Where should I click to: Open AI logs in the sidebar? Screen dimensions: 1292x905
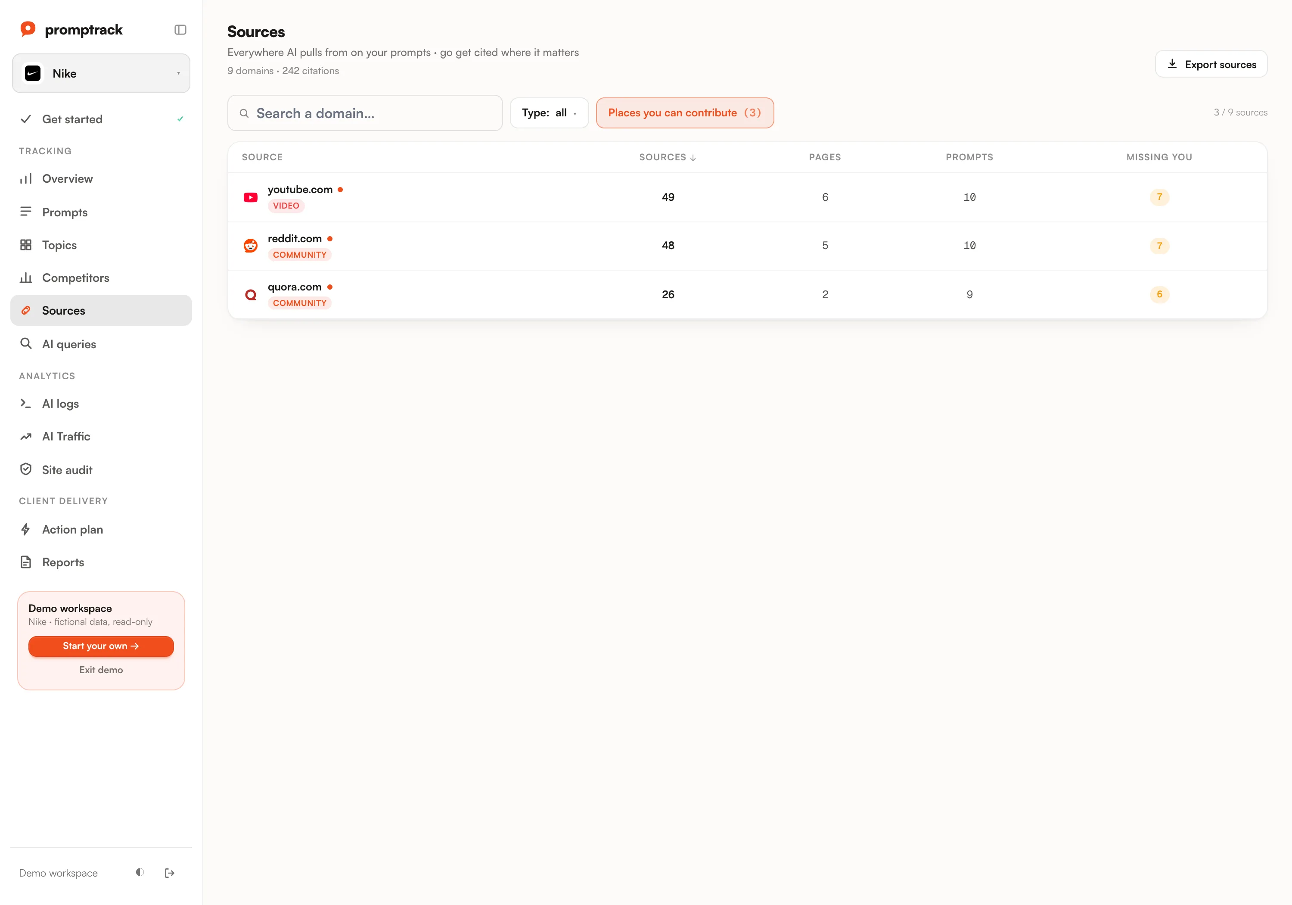[x=101, y=403]
